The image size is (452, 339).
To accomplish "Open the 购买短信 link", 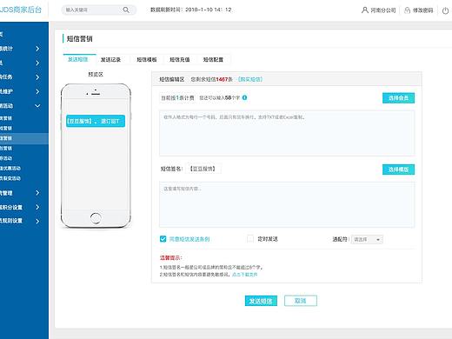I will 250,79.
